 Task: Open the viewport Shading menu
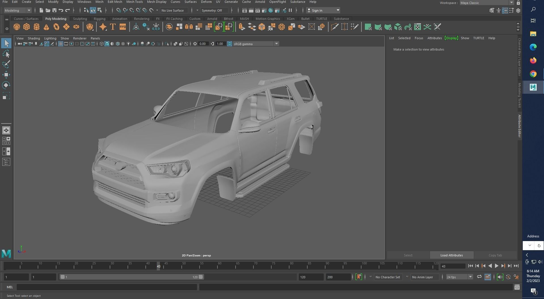click(x=34, y=38)
